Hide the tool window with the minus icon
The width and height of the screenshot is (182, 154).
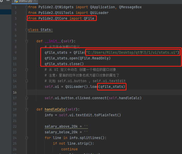tap(8, 1)
